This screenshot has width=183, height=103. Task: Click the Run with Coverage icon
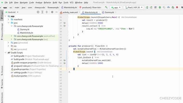pyautogui.click(x=164, y=7)
